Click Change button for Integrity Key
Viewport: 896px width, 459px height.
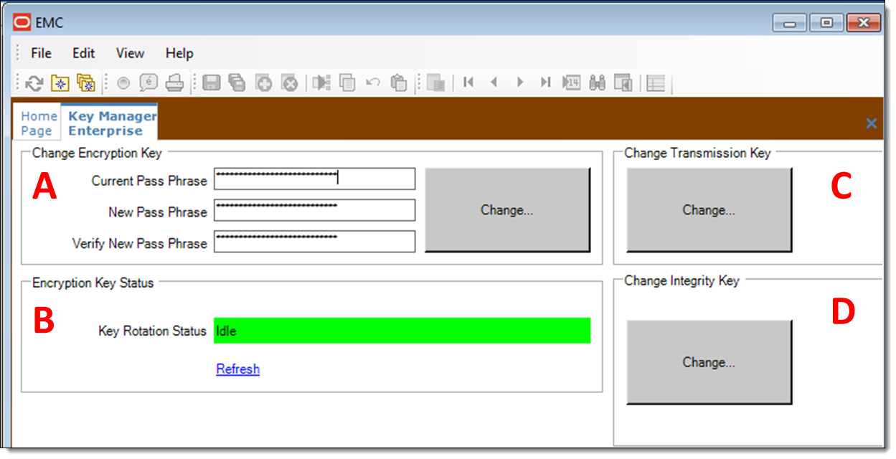tap(709, 362)
